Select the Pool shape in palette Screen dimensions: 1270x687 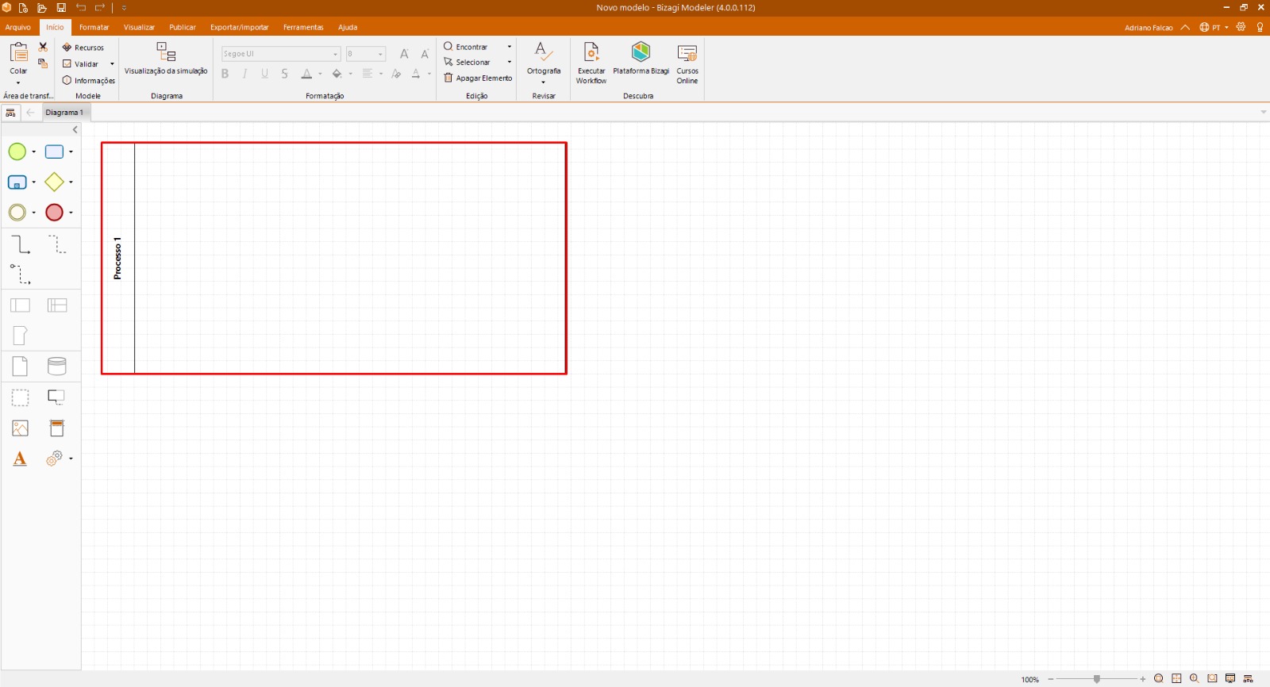[20, 305]
